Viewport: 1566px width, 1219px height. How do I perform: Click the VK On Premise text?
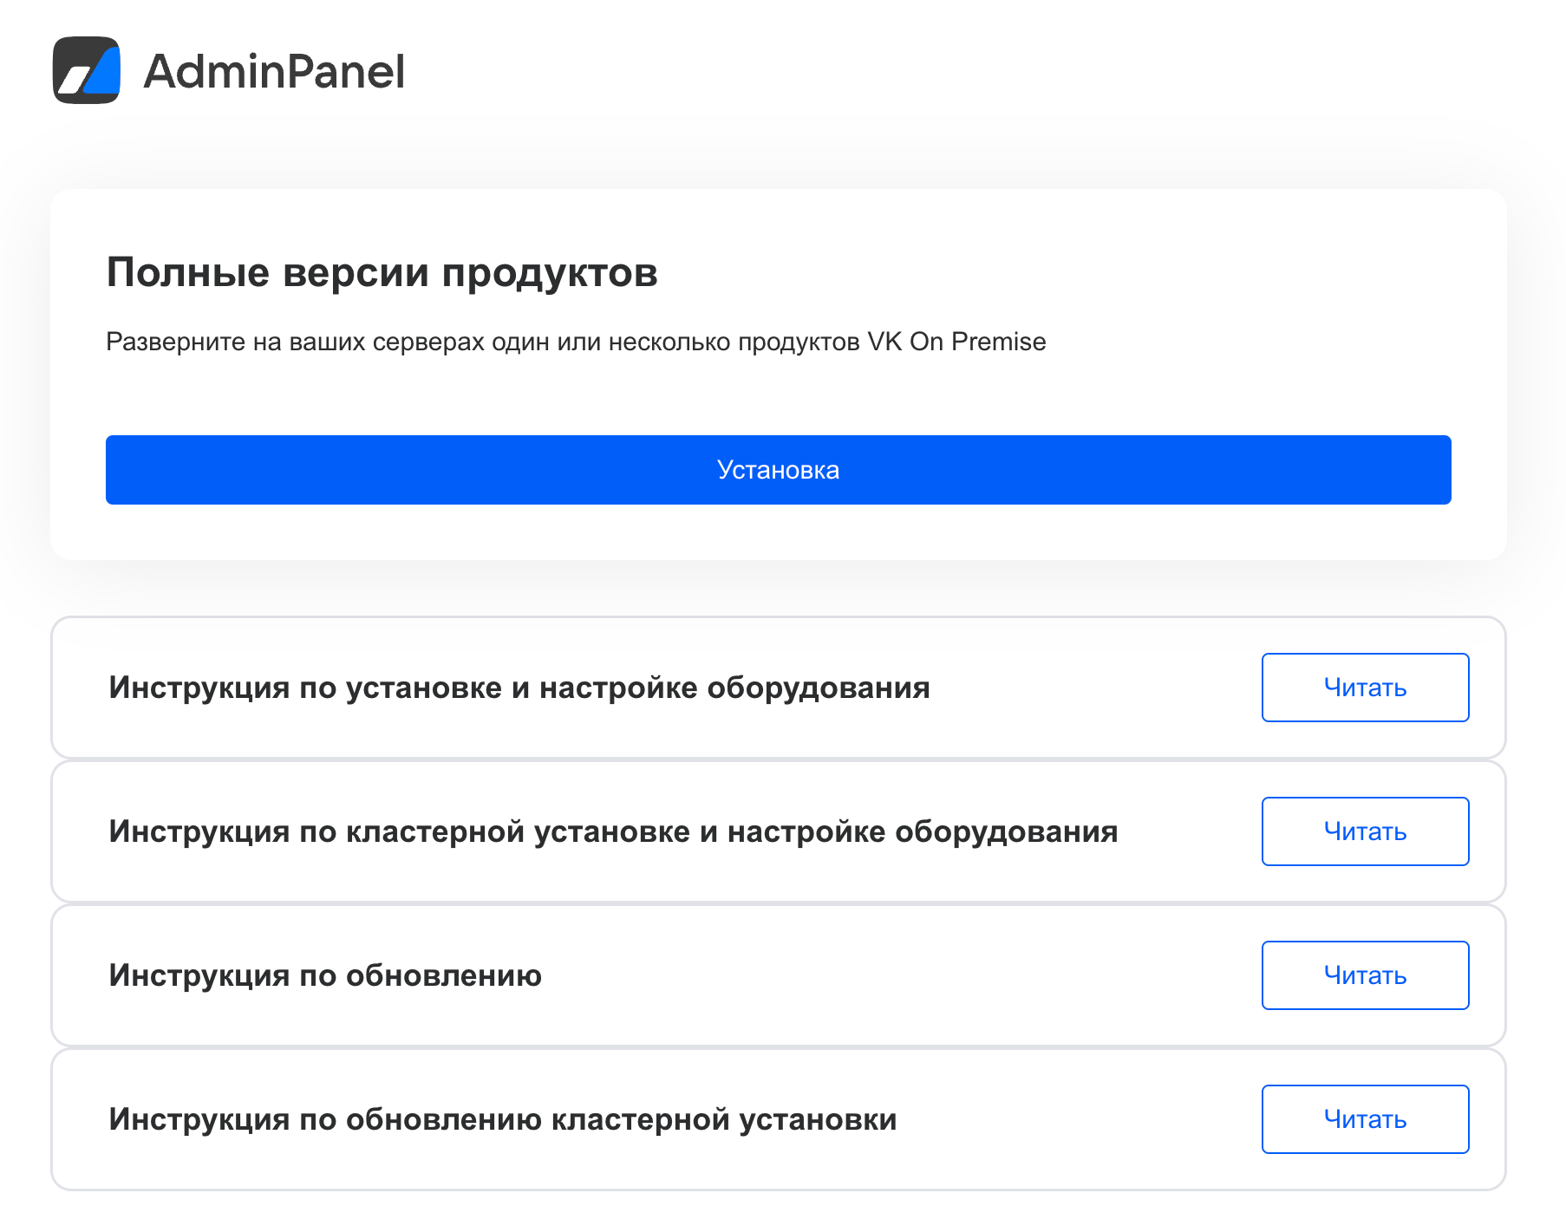(956, 342)
